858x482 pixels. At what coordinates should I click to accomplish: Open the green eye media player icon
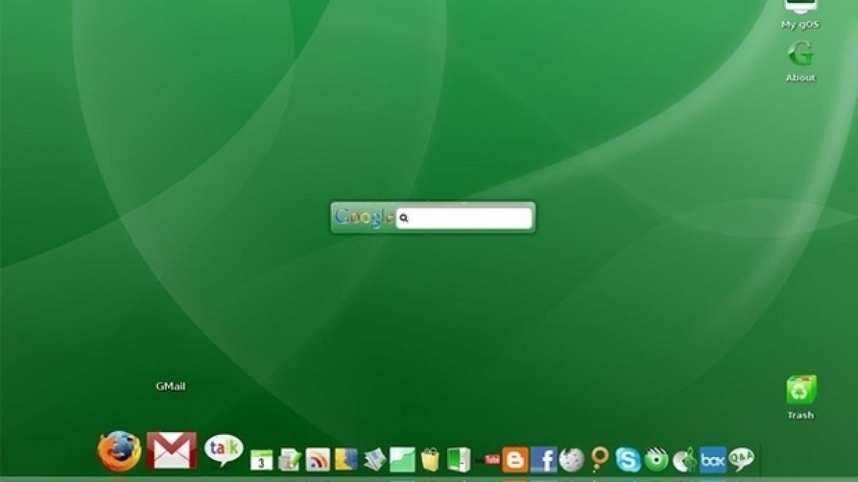tap(656, 460)
